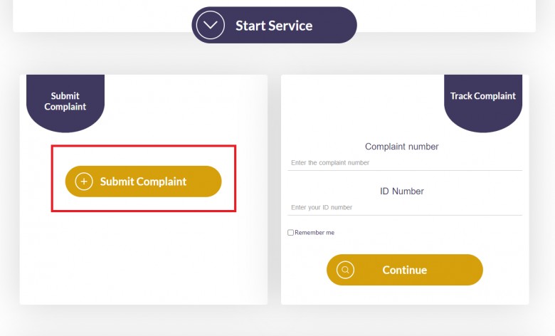Click the Continue button
The height and width of the screenshot is (336, 555).
tap(405, 270)
